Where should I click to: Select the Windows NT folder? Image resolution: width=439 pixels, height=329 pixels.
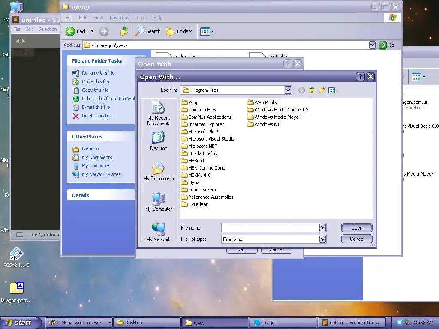264,124
